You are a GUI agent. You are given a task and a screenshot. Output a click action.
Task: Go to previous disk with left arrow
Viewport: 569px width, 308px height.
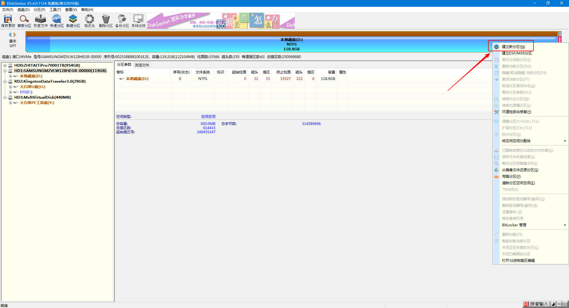[10, 35]
